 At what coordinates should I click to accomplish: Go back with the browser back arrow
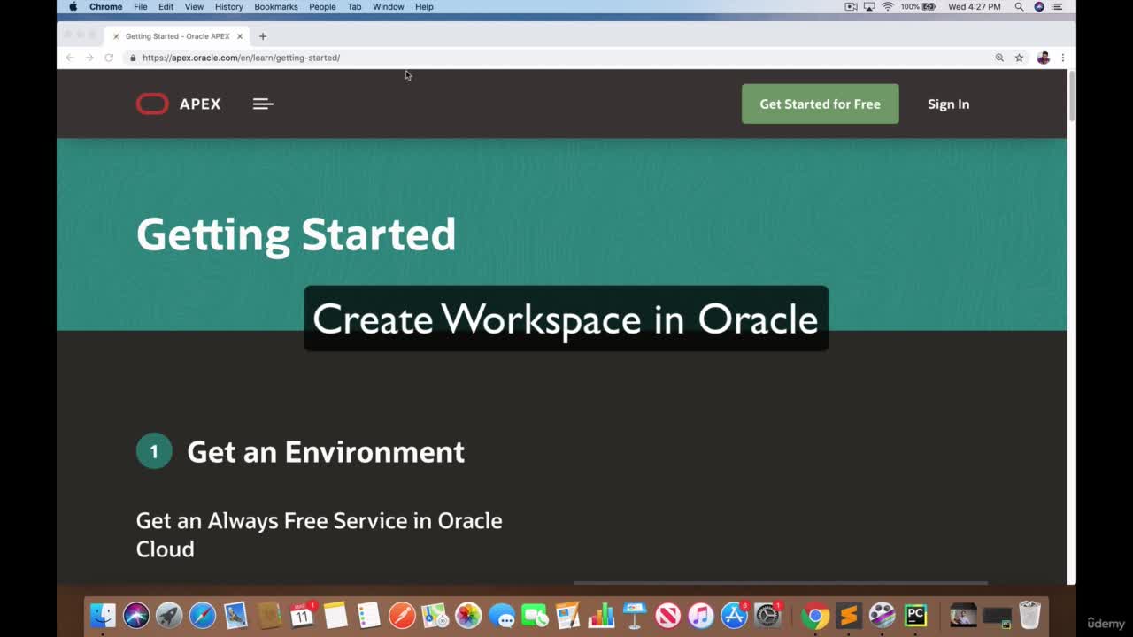[70, 58]
